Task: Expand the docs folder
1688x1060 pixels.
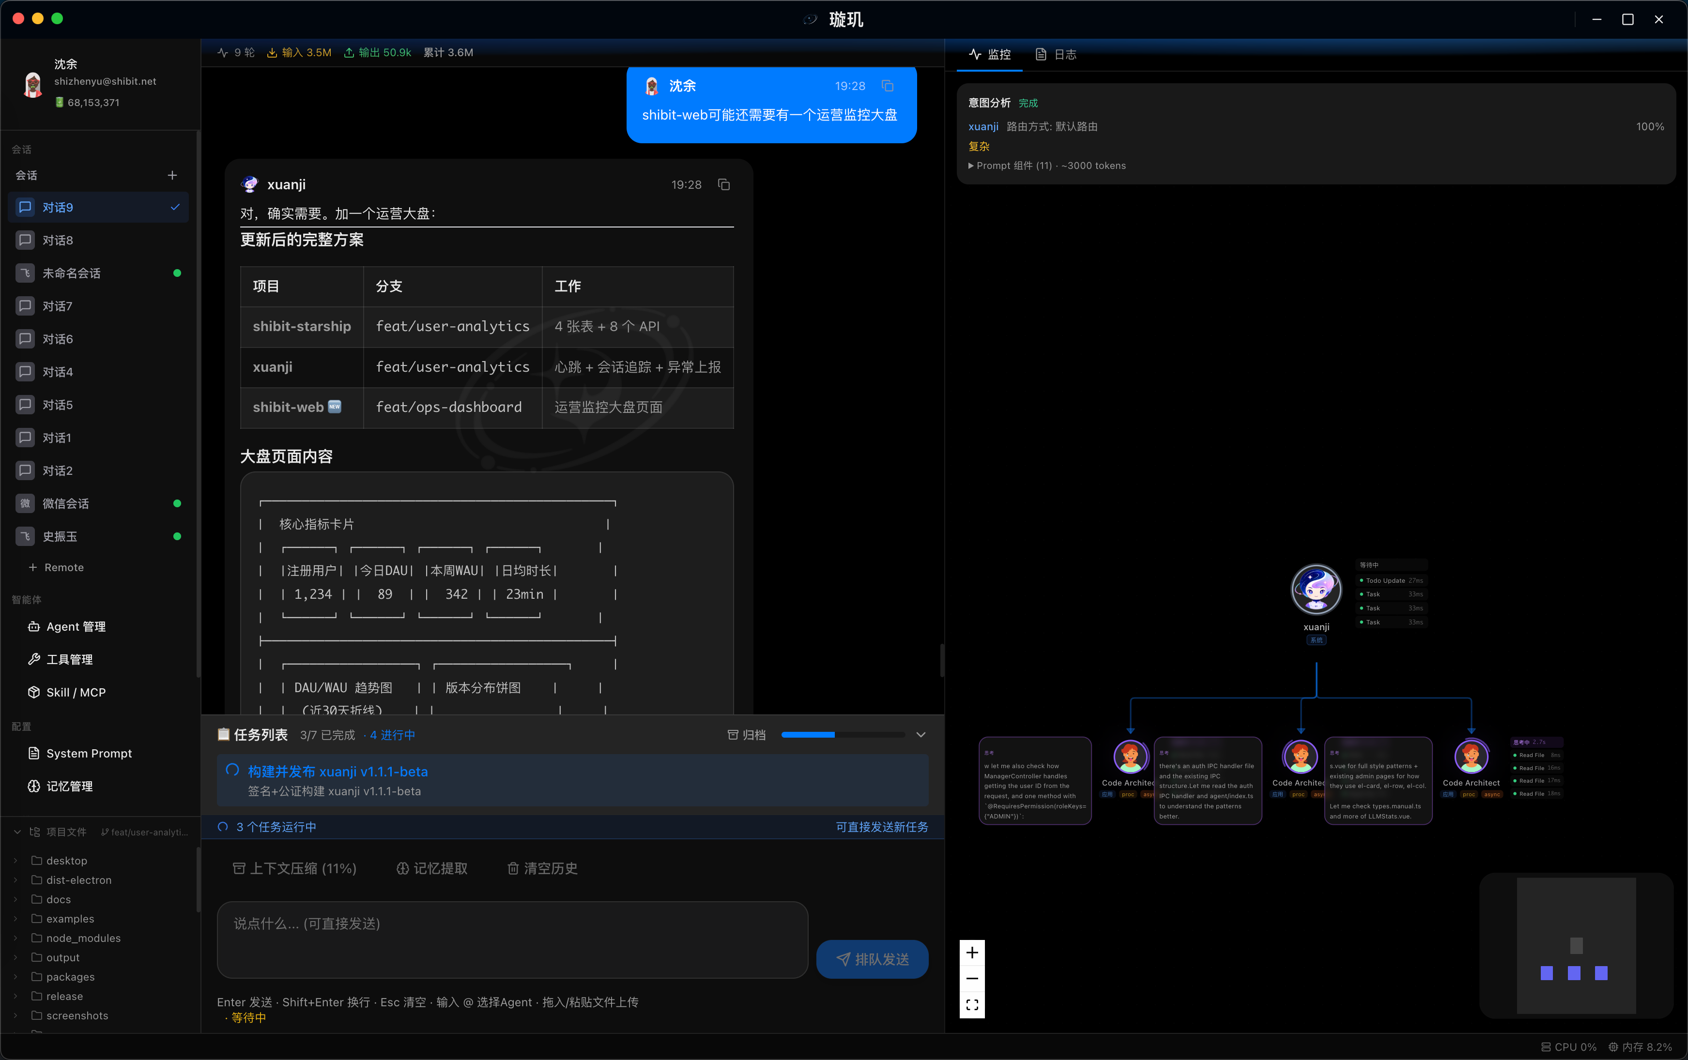Action: point(15,900)
